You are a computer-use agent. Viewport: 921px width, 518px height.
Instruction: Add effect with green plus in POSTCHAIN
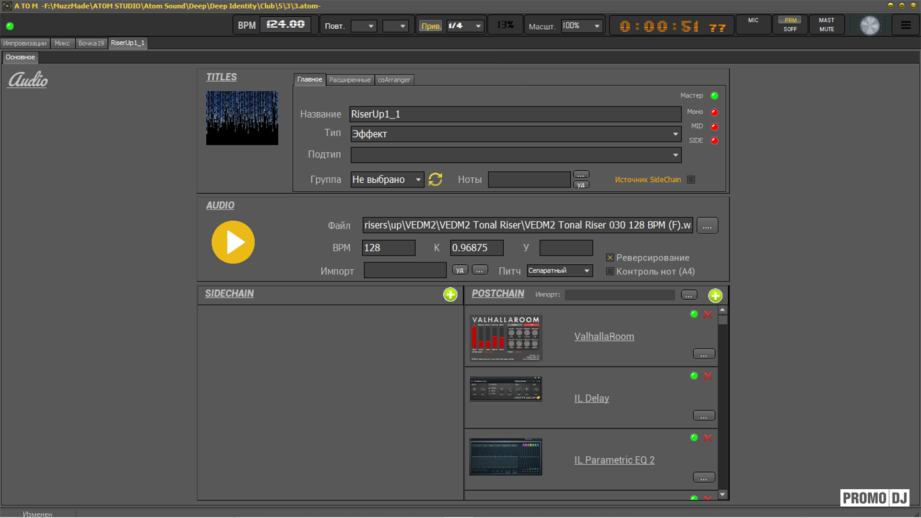(715, 295)
